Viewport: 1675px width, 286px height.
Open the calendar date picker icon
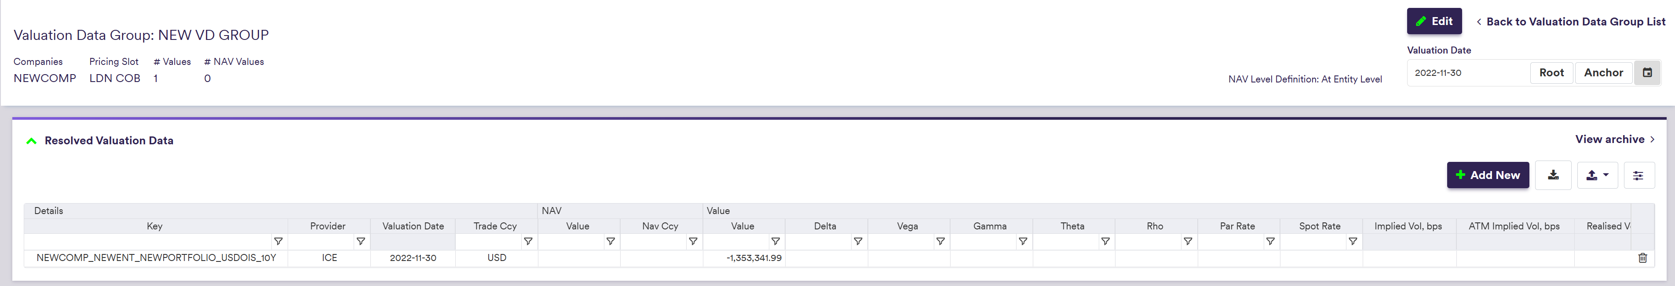point(1646,73)
